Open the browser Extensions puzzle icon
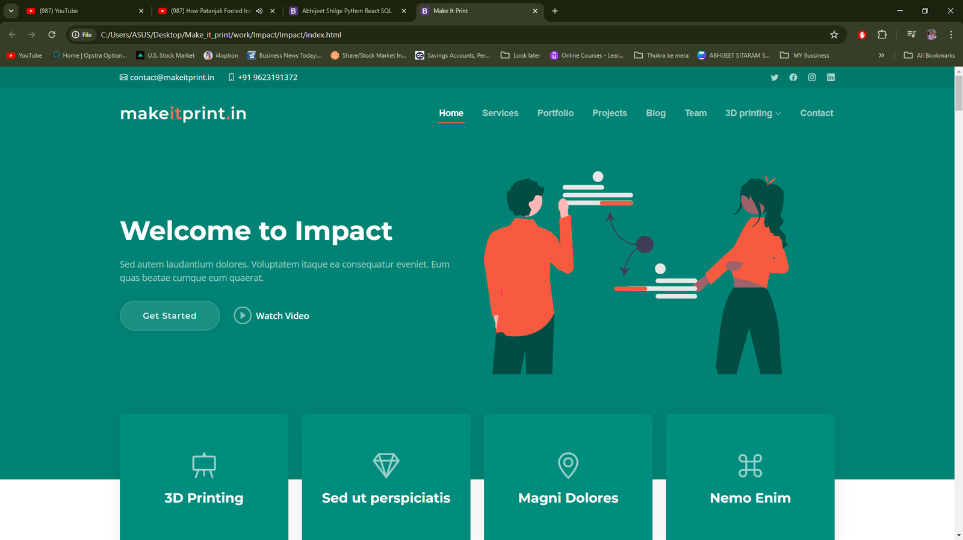963x540 pixels. pos(882,35)
